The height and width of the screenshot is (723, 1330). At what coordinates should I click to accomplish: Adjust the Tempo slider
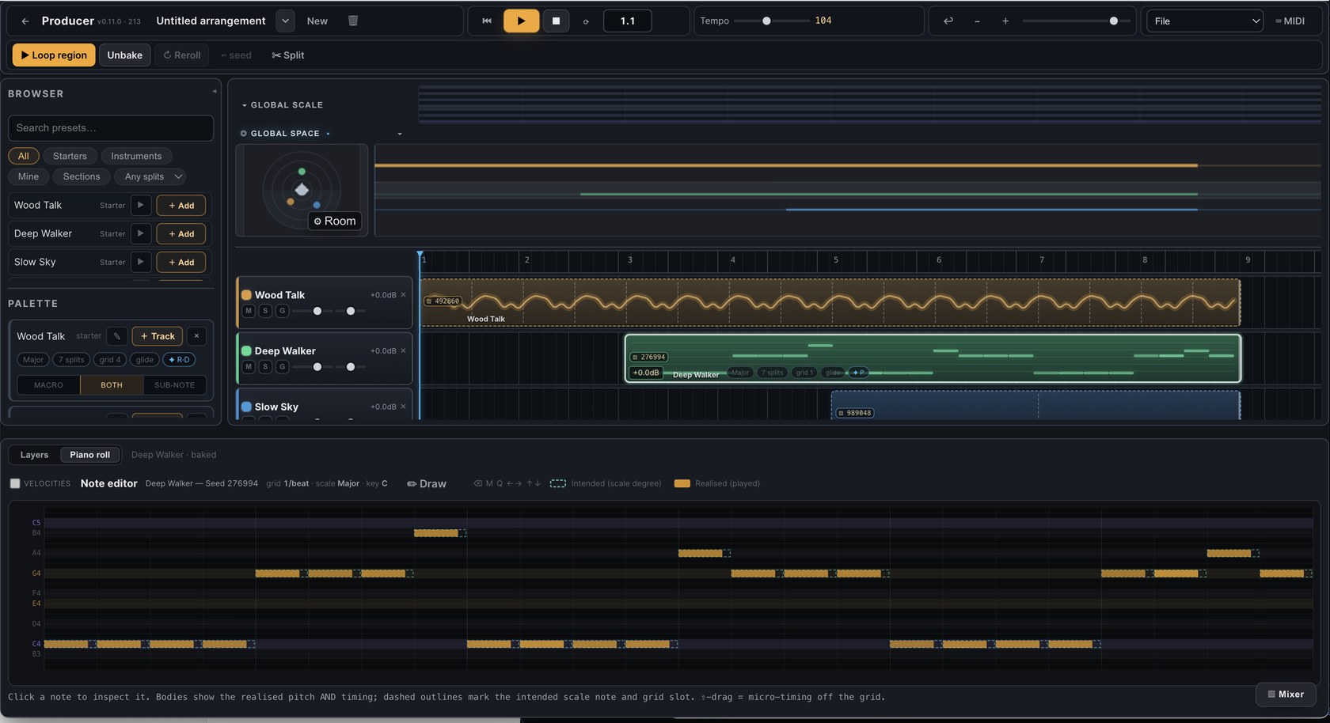[771, 21]
